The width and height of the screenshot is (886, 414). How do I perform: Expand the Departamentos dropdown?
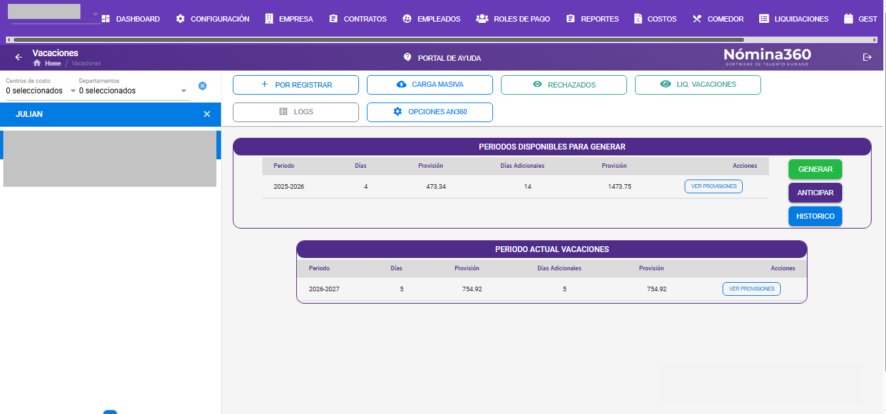pos(184,91)
